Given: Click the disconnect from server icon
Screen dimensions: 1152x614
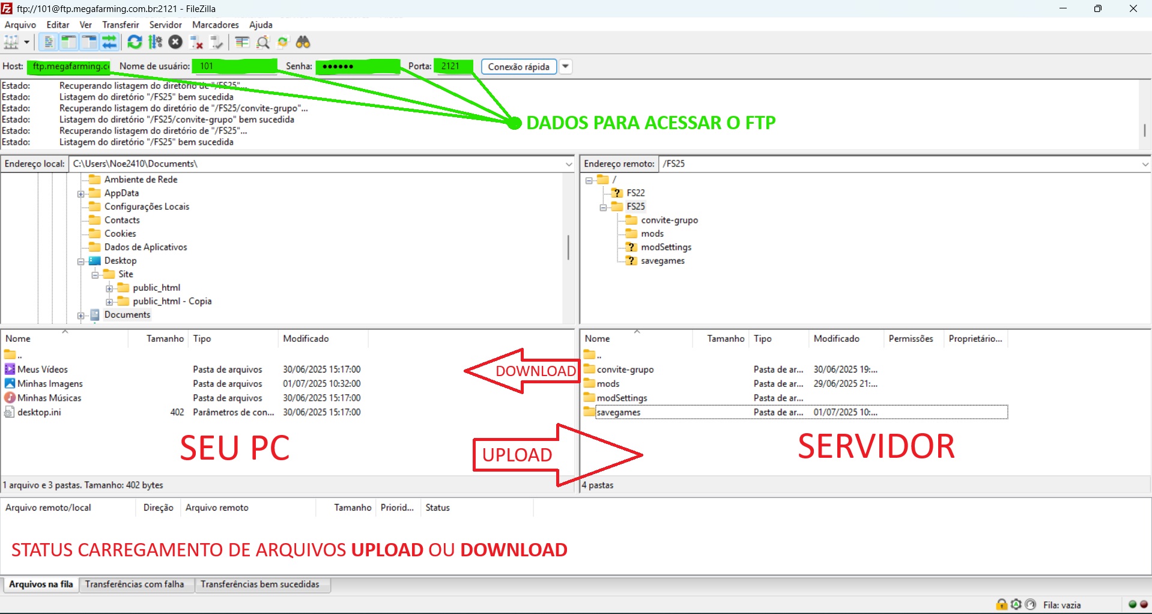Looking at the screenshot, I should tap(196, 42).
